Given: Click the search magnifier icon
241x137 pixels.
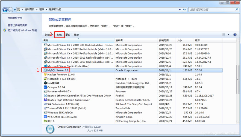Looking at the screenshot, I should click(x=237, y=10).
